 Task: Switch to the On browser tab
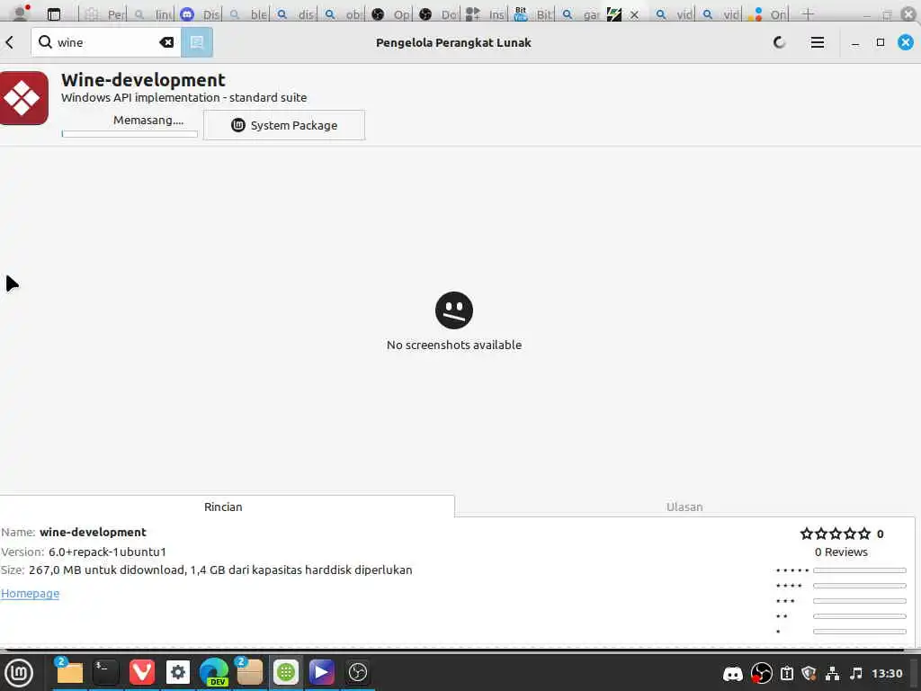coord(769,14)
